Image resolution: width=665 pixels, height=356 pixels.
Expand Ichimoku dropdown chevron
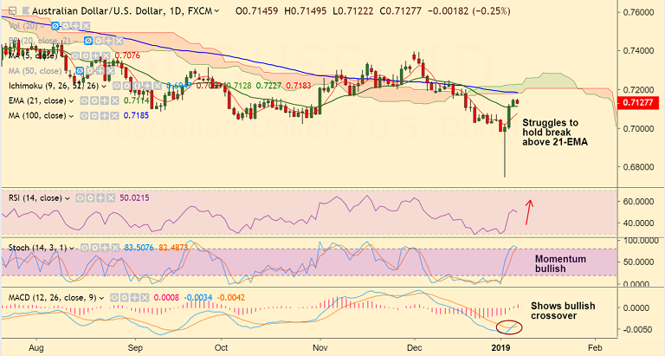click(x=104, y=86)
